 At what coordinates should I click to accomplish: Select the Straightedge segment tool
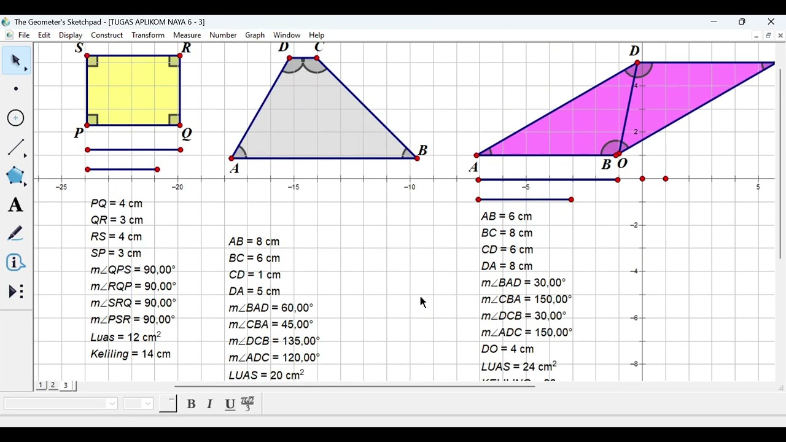(x=16, y=147)
